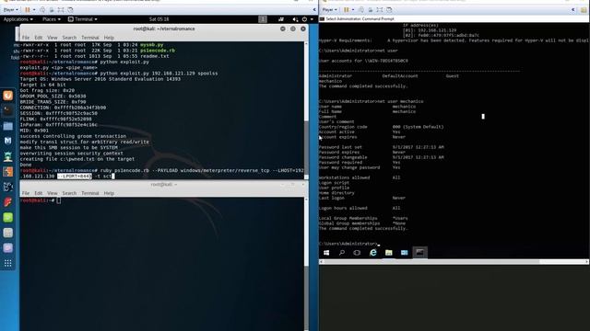Collapse the left player toolbar with chevron
Screen dimensions: 590x331
pos(314,10)
